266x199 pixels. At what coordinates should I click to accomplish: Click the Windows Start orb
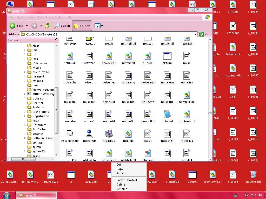tap(6, 195)
